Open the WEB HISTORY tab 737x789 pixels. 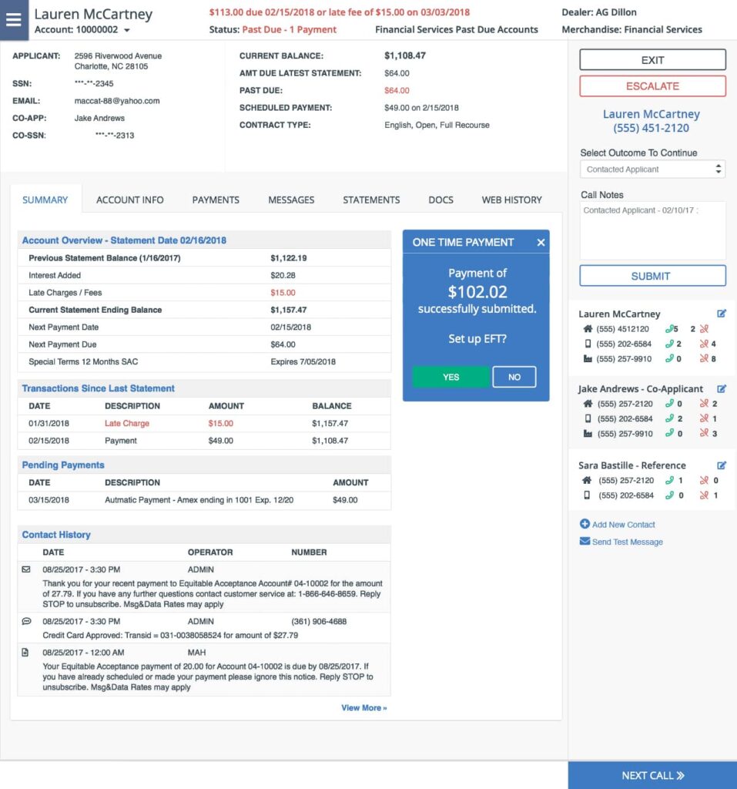coord(511,200)
